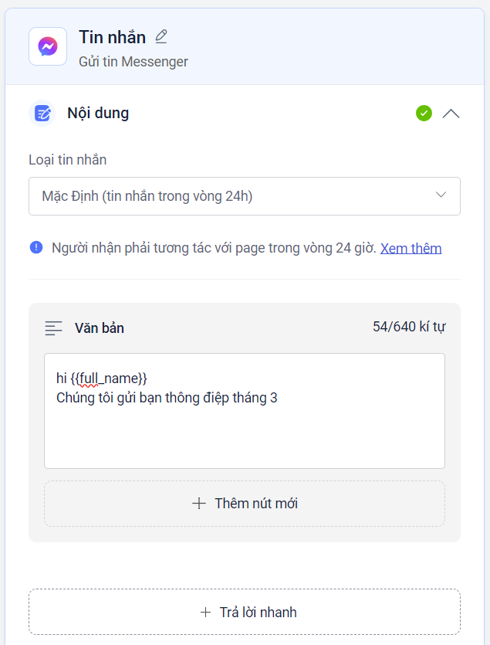This screenshot has height=645, width=490.
Task: Click the Thêm nút mới button label
Action: [256, 504]
